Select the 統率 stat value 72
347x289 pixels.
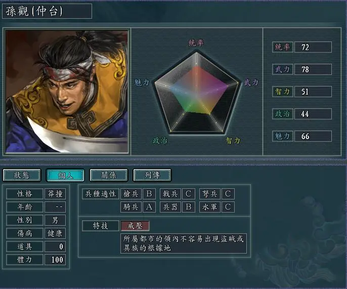313,47
